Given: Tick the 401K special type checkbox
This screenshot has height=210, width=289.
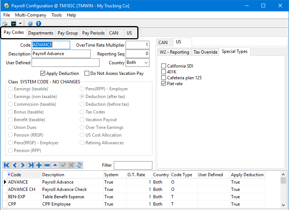Looking at the screenshot, I should pos(164,72).
